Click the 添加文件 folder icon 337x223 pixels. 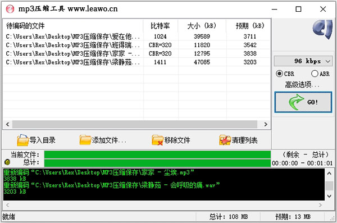pyautogui.click(x=85, y=140)
